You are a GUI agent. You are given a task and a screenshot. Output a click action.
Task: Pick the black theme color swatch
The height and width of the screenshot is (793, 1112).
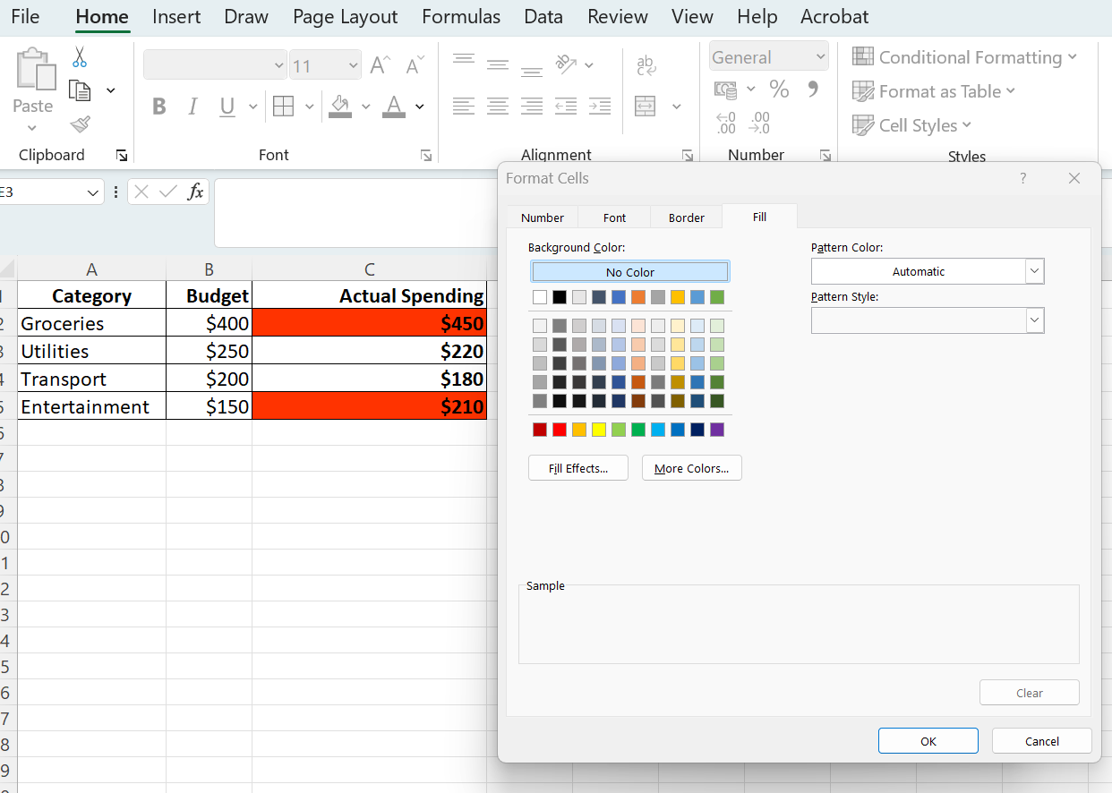click(x=560, y=297)
